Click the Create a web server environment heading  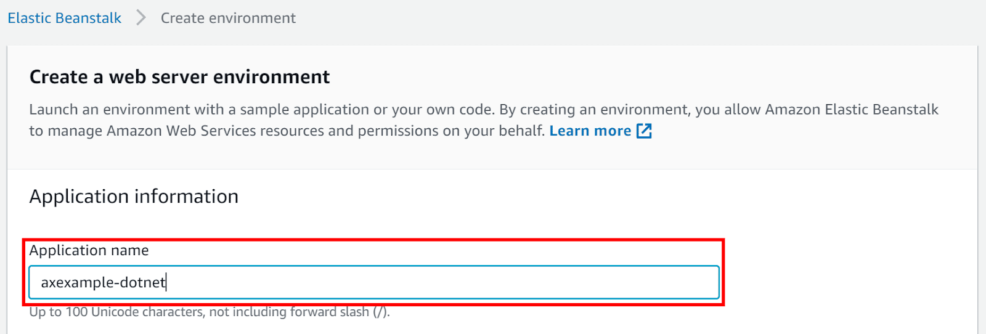pyautogui.click(x=179, y=77)
